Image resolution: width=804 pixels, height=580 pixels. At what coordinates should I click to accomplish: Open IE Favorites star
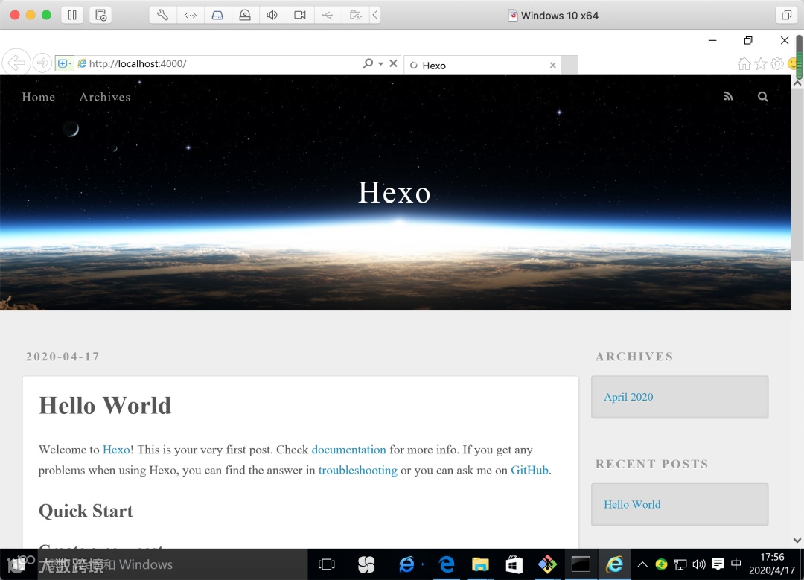(x=761, y=63)
